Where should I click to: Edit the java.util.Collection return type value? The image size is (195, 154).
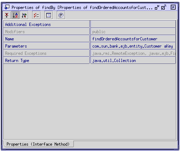point(133,60)
